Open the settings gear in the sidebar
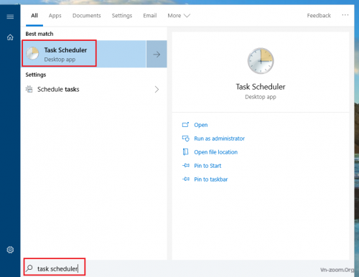Image resolution: width=359 pixels, height=277 pixels. [10, 250]
